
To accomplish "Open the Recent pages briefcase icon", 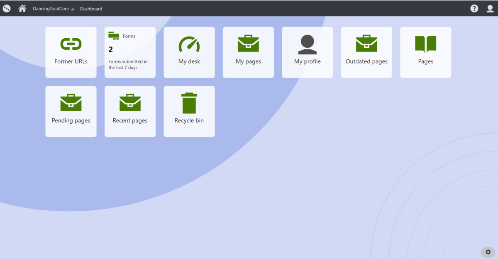I will (130, 103).
